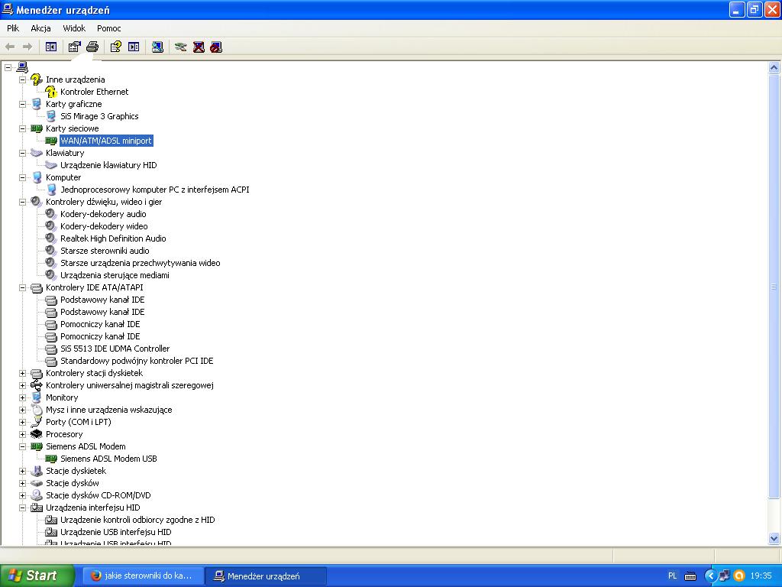Click the Realtek High Definition Audio icon

pos(51,238)
